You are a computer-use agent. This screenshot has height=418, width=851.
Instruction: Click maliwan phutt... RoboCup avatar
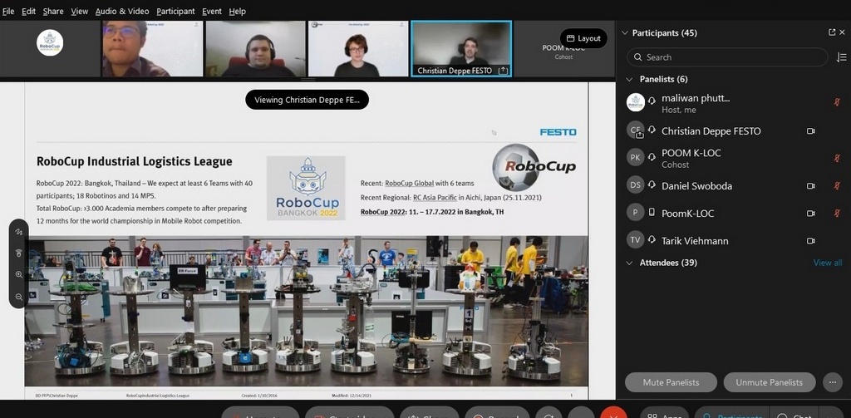tap(636, 102)
